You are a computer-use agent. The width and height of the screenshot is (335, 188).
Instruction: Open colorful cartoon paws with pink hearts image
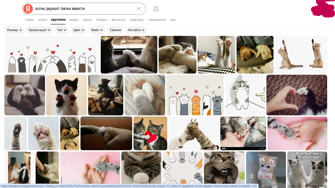click(x=195, y=95)
